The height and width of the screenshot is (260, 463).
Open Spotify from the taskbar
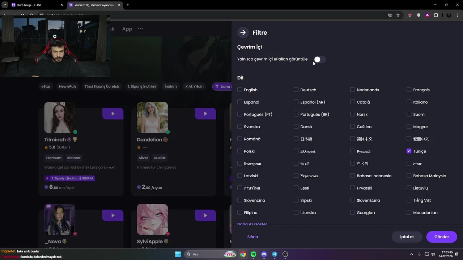point(254,254)
